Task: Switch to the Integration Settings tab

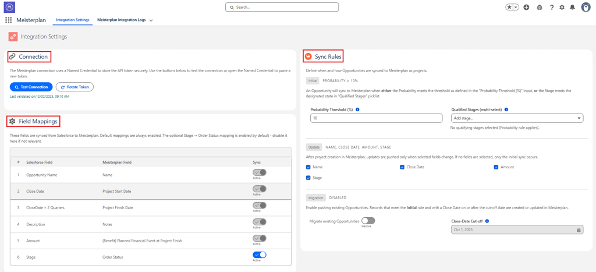Action: [x=72, y=20]
